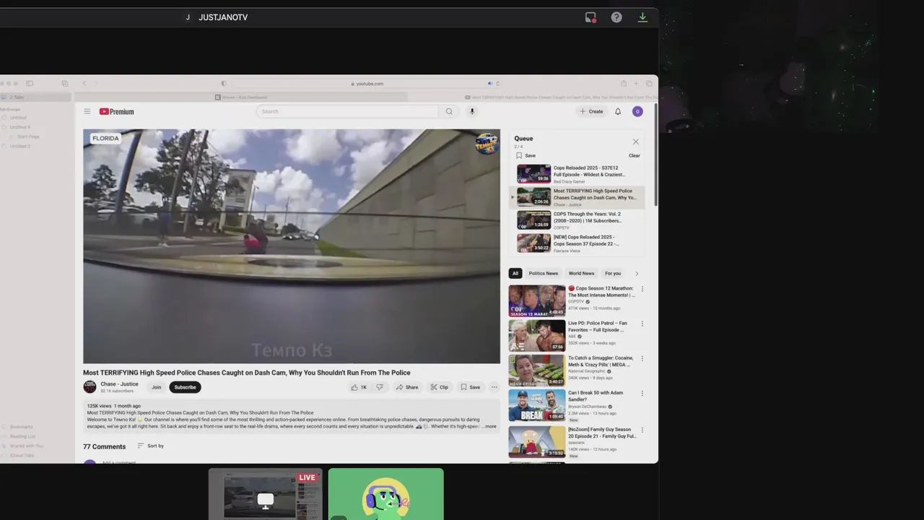
Task: Open the Chase - Justice channel name
Action: (119, 384)
